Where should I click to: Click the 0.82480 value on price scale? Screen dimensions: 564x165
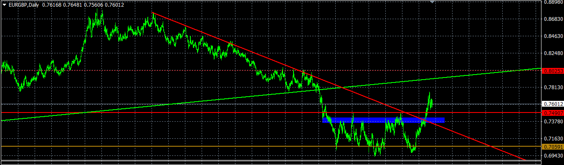click(x=553, y=53)
